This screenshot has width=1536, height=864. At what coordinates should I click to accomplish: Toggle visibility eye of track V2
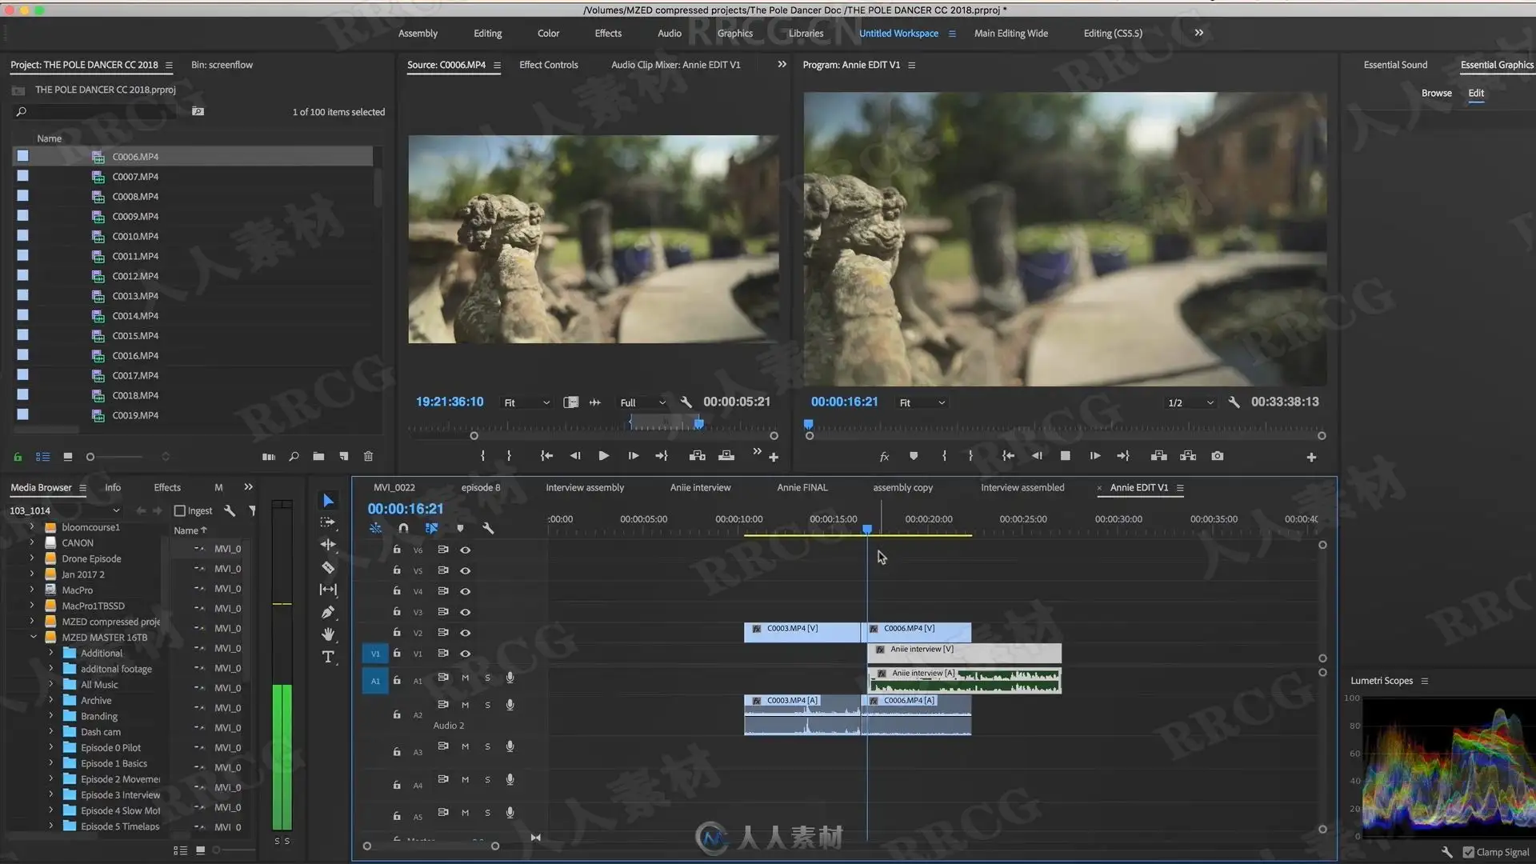465,633
